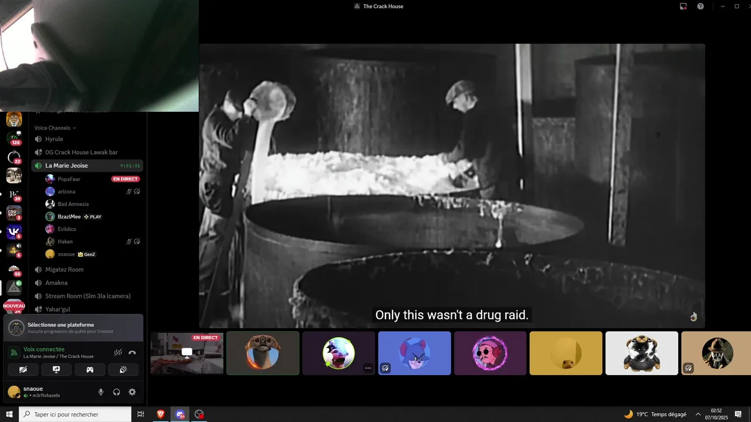Toggle microphone mute in user panel
The image size is (751, 422).
pos(101,392)
